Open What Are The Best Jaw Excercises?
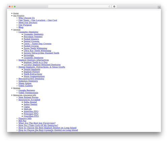The image size is (168, 142). (x=37, y=123)
